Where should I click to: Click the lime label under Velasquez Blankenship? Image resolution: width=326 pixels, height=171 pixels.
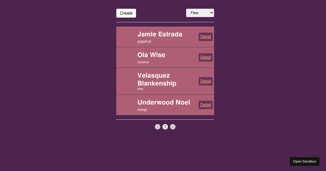(140, 89)
